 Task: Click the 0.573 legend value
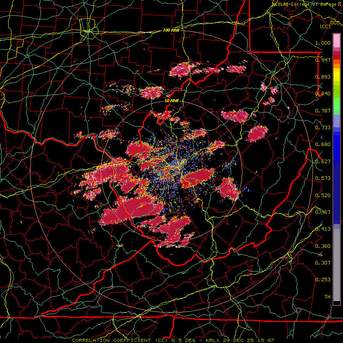(x=323, y=178)
